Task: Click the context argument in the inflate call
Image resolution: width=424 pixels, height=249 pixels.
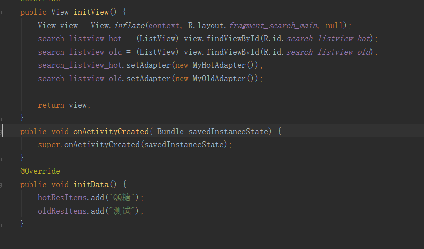Action: (164, 26)
